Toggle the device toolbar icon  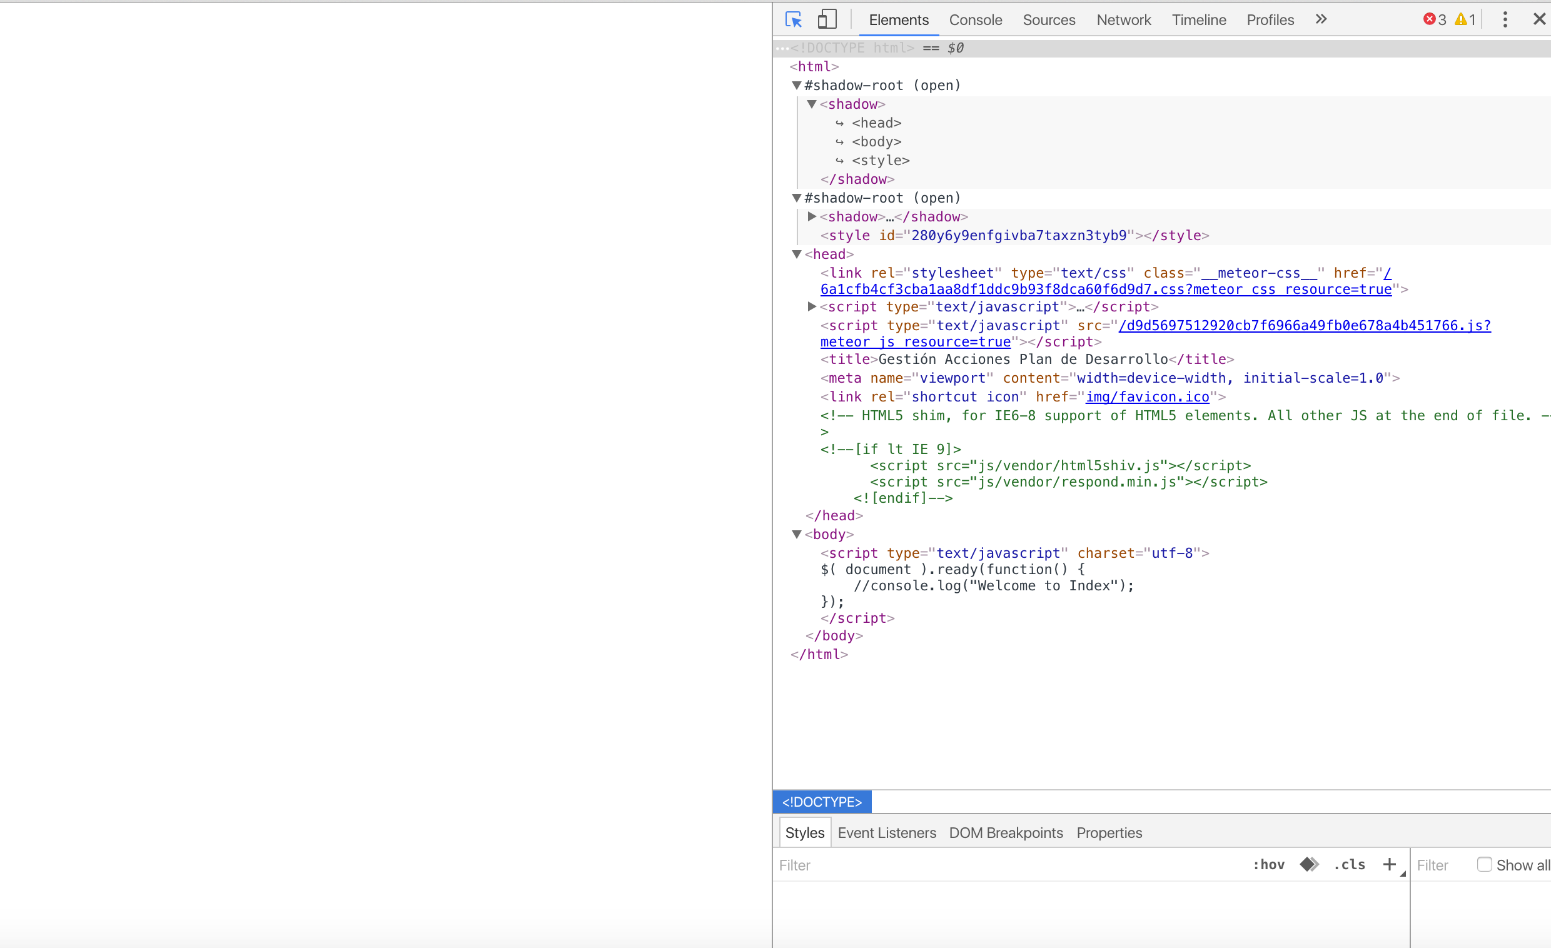point(827,19)
